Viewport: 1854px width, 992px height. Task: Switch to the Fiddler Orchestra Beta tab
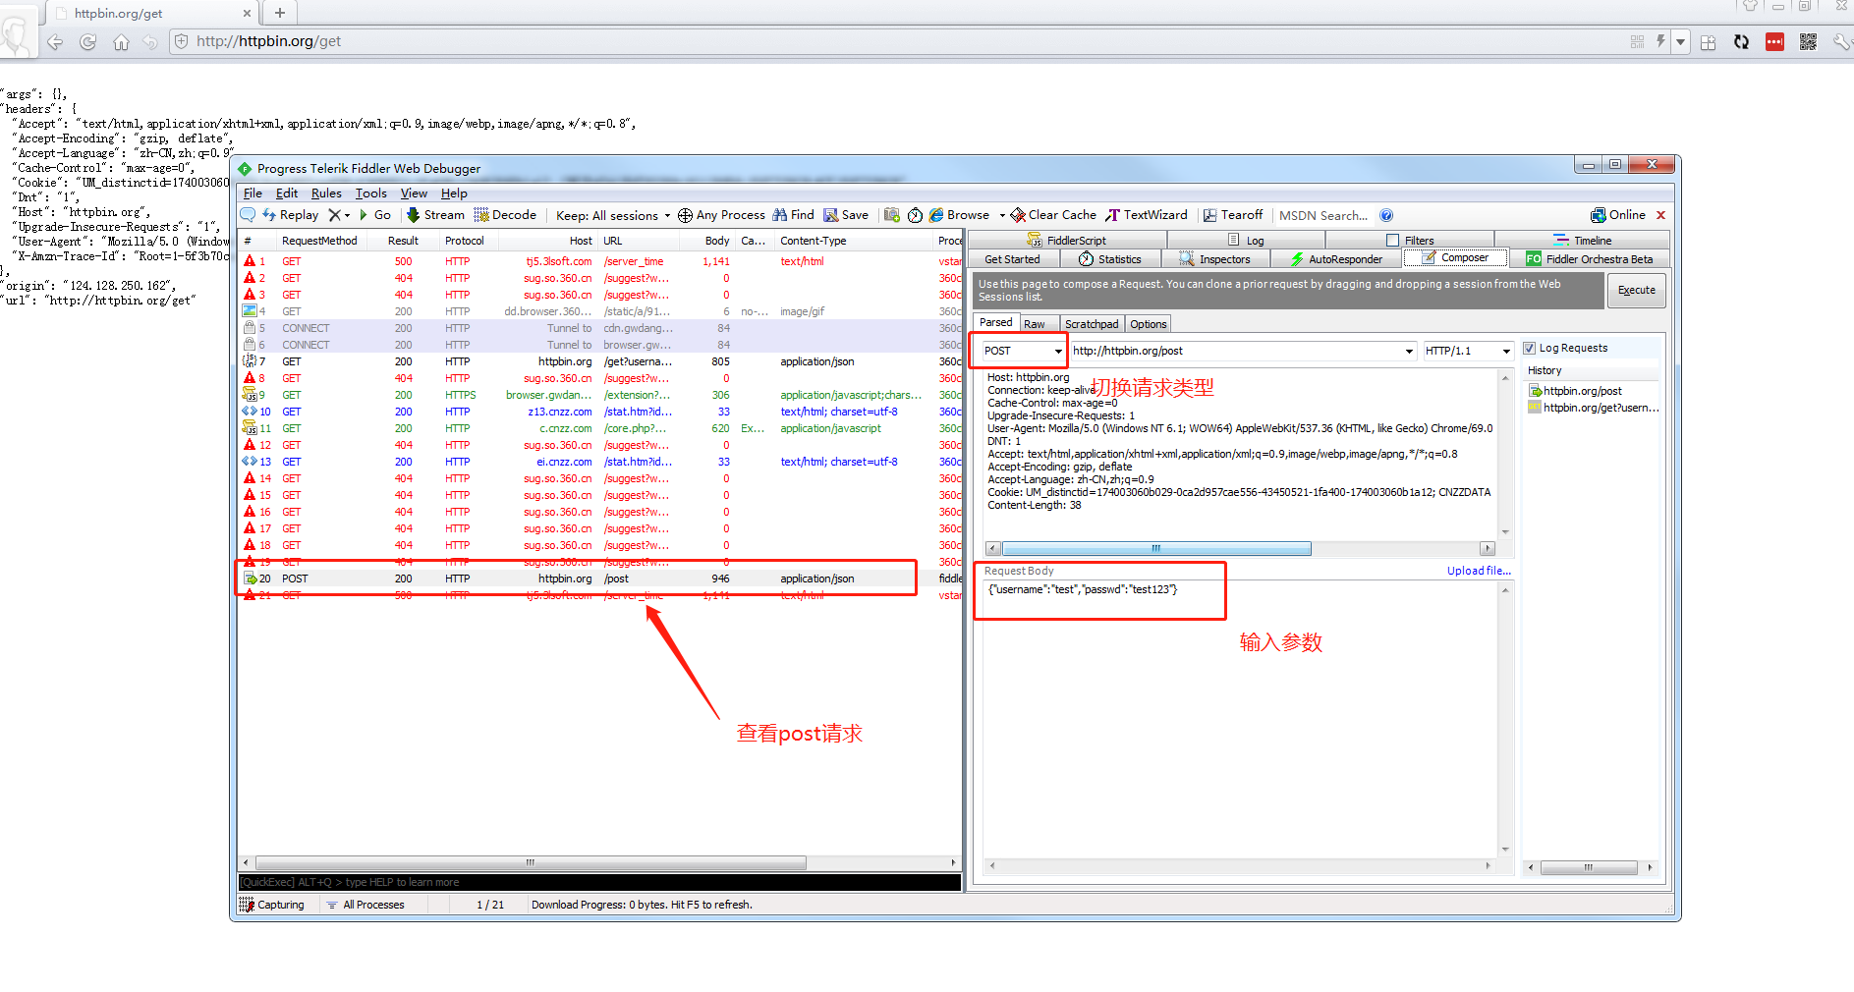click(1590, 259)
